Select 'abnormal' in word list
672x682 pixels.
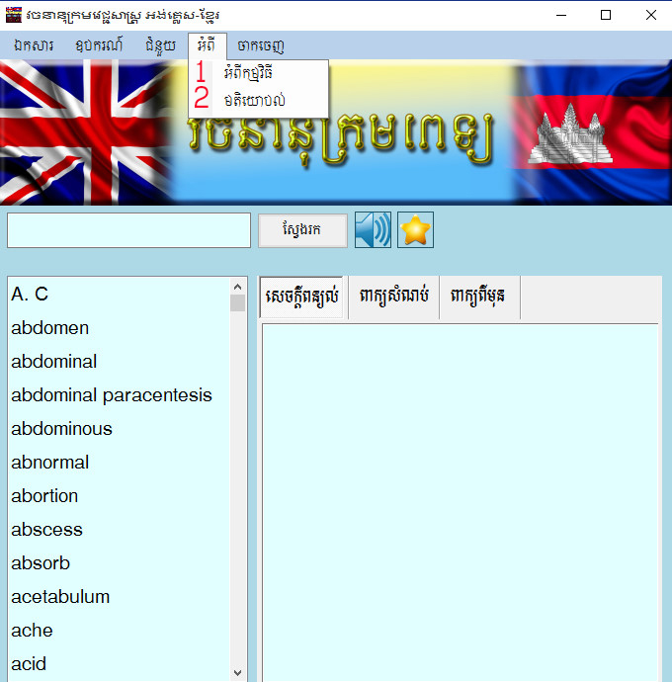[x=119, y=462]
